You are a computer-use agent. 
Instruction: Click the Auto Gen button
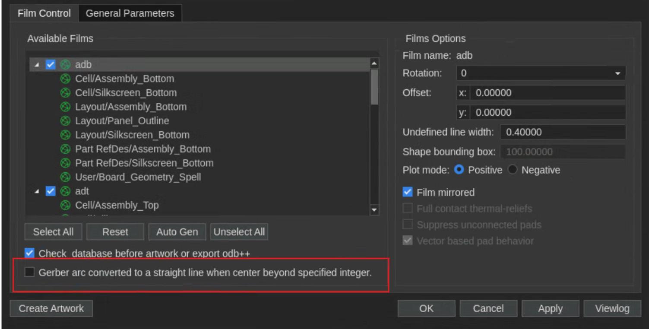coord(177,232)
